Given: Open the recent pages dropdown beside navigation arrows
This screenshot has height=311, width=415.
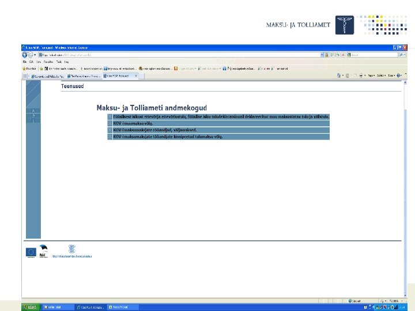Looking at the screenshot, I should (35, 55).
